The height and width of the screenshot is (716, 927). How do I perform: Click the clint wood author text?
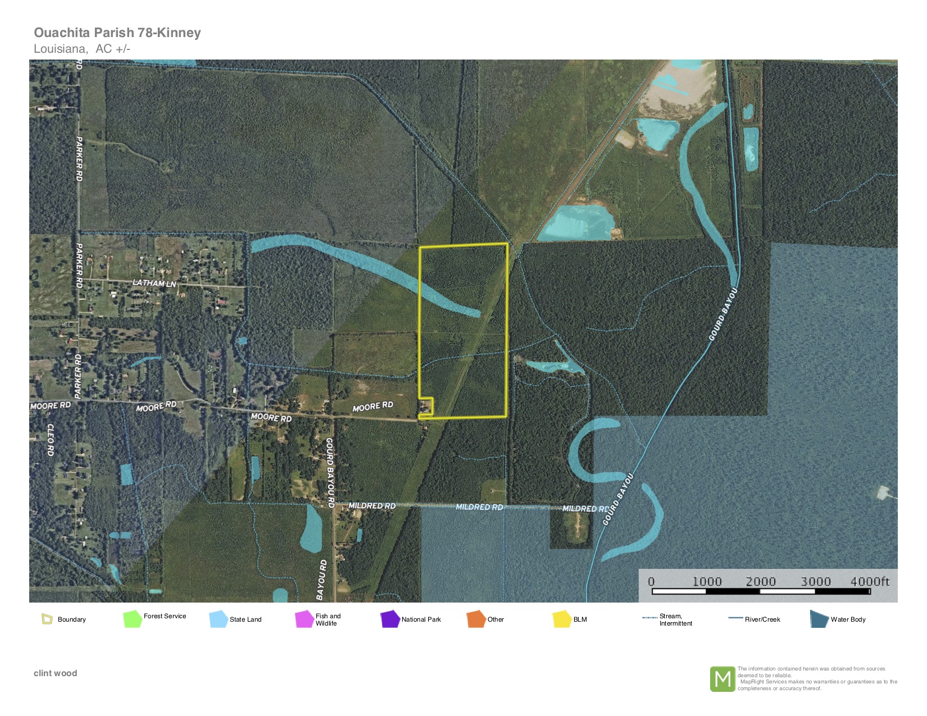(56, 673)
